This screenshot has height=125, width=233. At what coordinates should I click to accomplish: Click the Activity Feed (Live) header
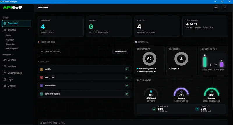[x=53, y=123]
